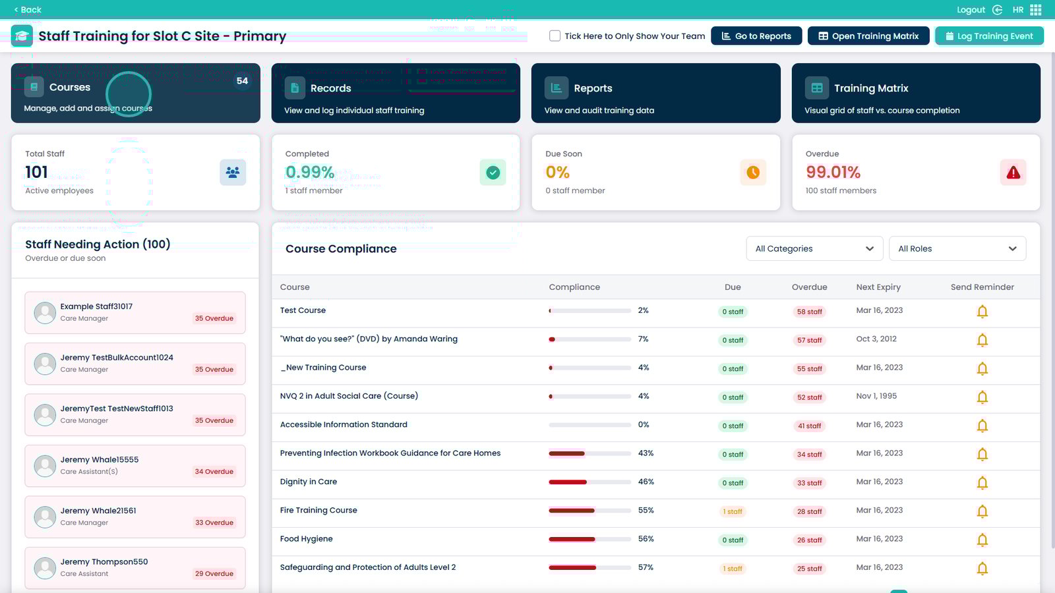Image resolution: width=1055 pixels, height=593 pixels.
Task: Open the apps grid icon next to HR
Action: pyautogui.click(x=1036, y=10)
